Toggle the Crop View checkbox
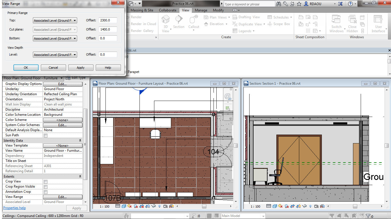391x219 pixels. pos(46,182)
